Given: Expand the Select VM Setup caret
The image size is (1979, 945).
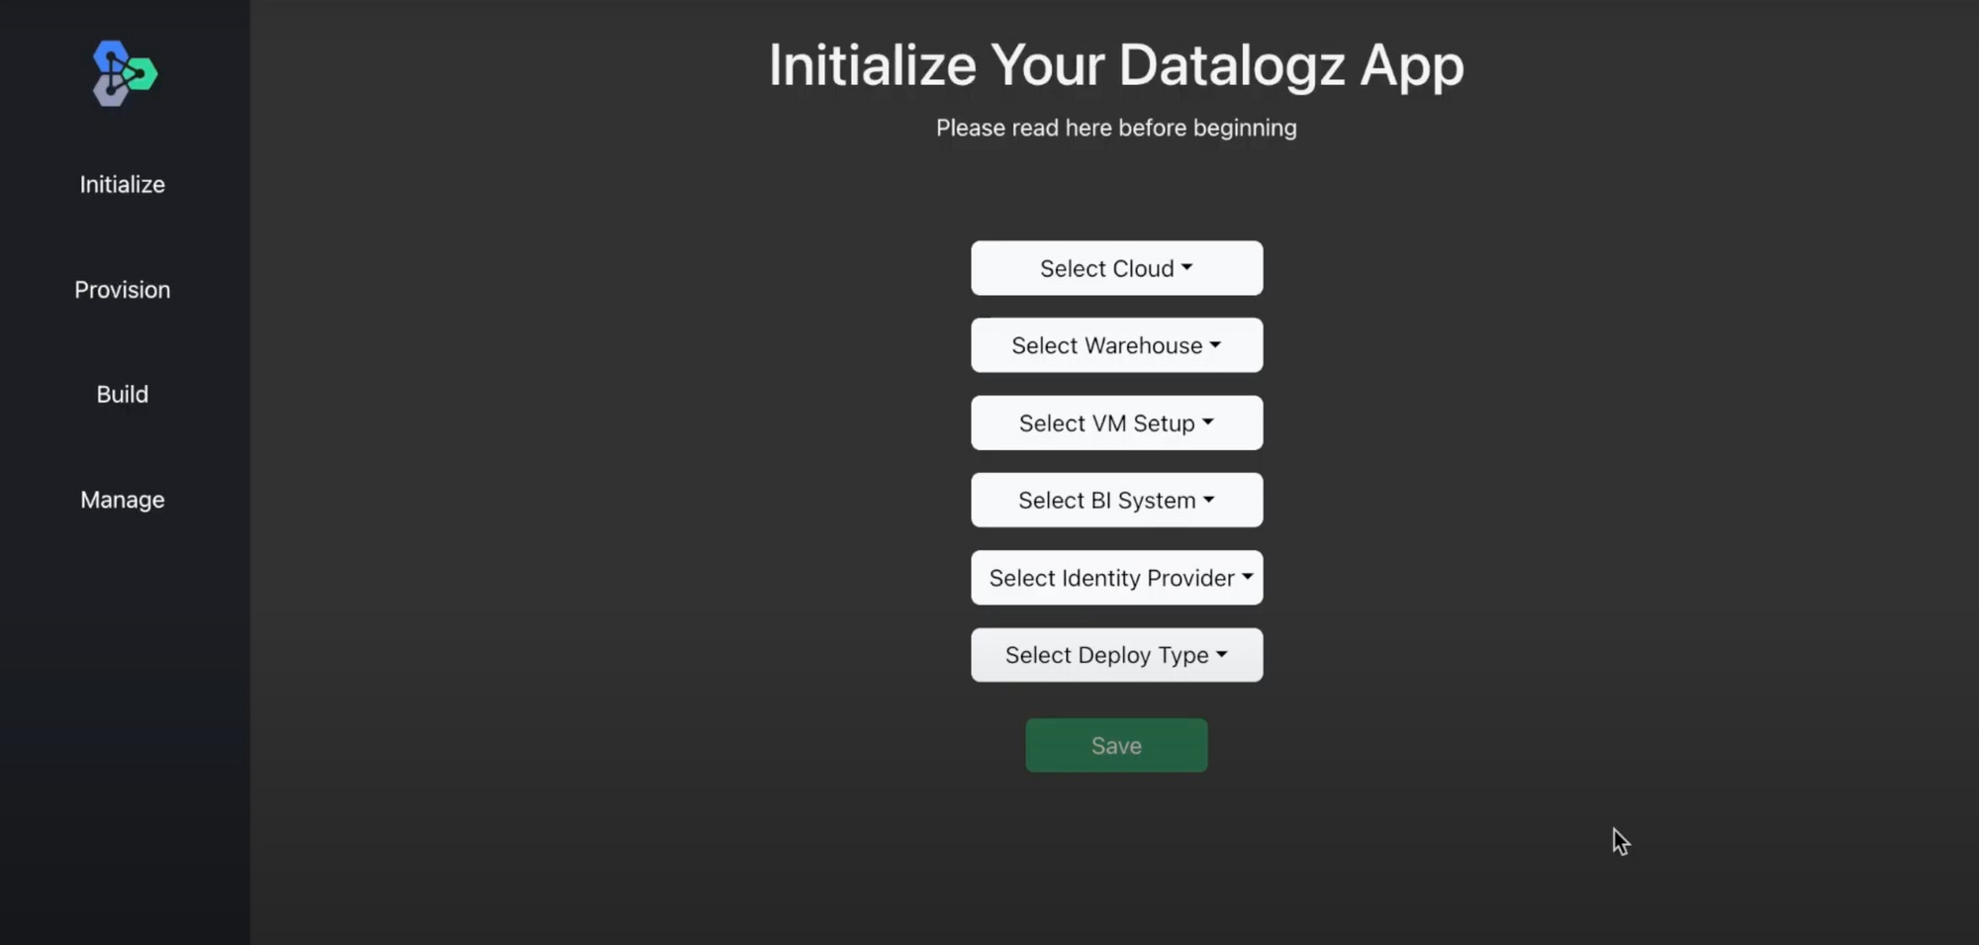Looking at the screenshot, I should pos(1208,423).
